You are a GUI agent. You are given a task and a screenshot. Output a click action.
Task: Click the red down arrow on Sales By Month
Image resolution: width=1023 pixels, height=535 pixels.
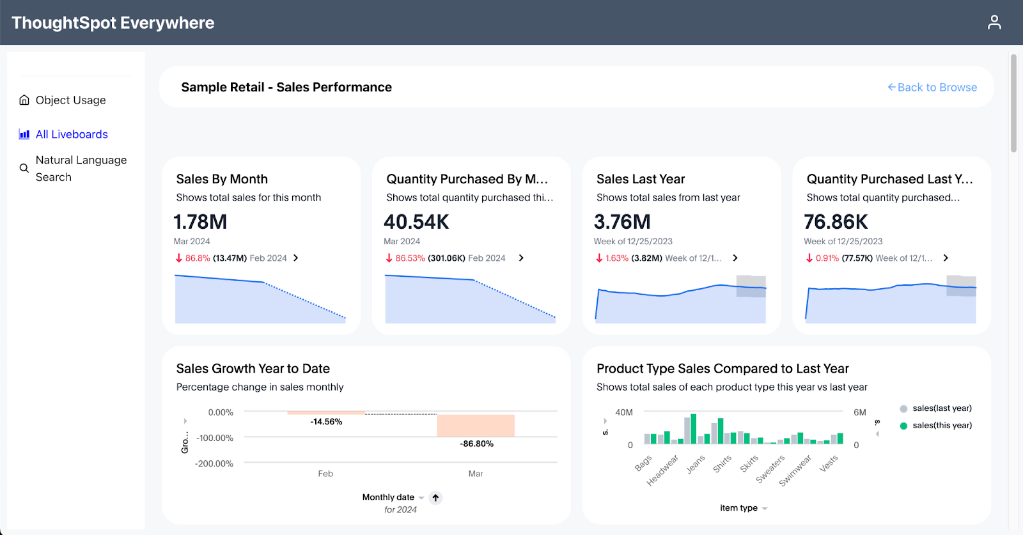tap(179, 258)
